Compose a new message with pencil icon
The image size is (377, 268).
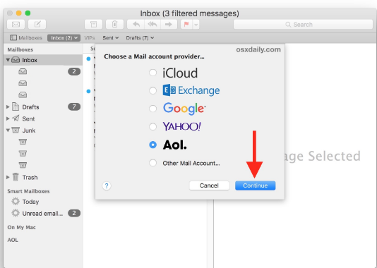[37, 24]
